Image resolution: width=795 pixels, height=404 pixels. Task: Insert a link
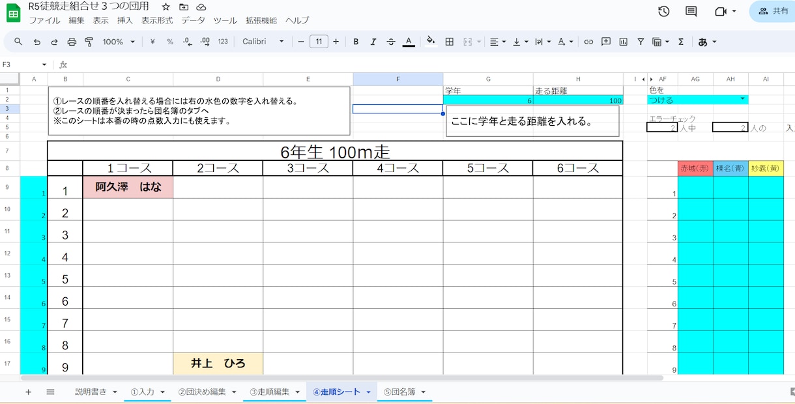[x=588, y=42]
